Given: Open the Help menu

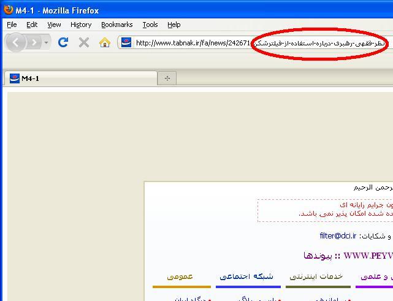Looking at the screenshot, I should (x=174, y=25).
